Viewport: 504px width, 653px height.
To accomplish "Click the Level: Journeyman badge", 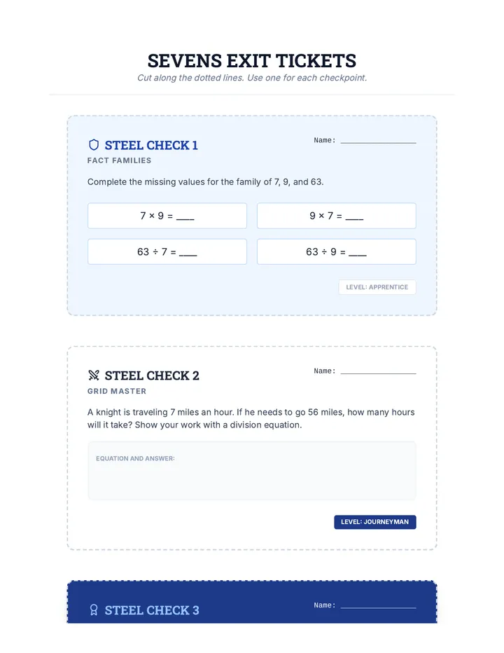I will [x=375, y=522].
